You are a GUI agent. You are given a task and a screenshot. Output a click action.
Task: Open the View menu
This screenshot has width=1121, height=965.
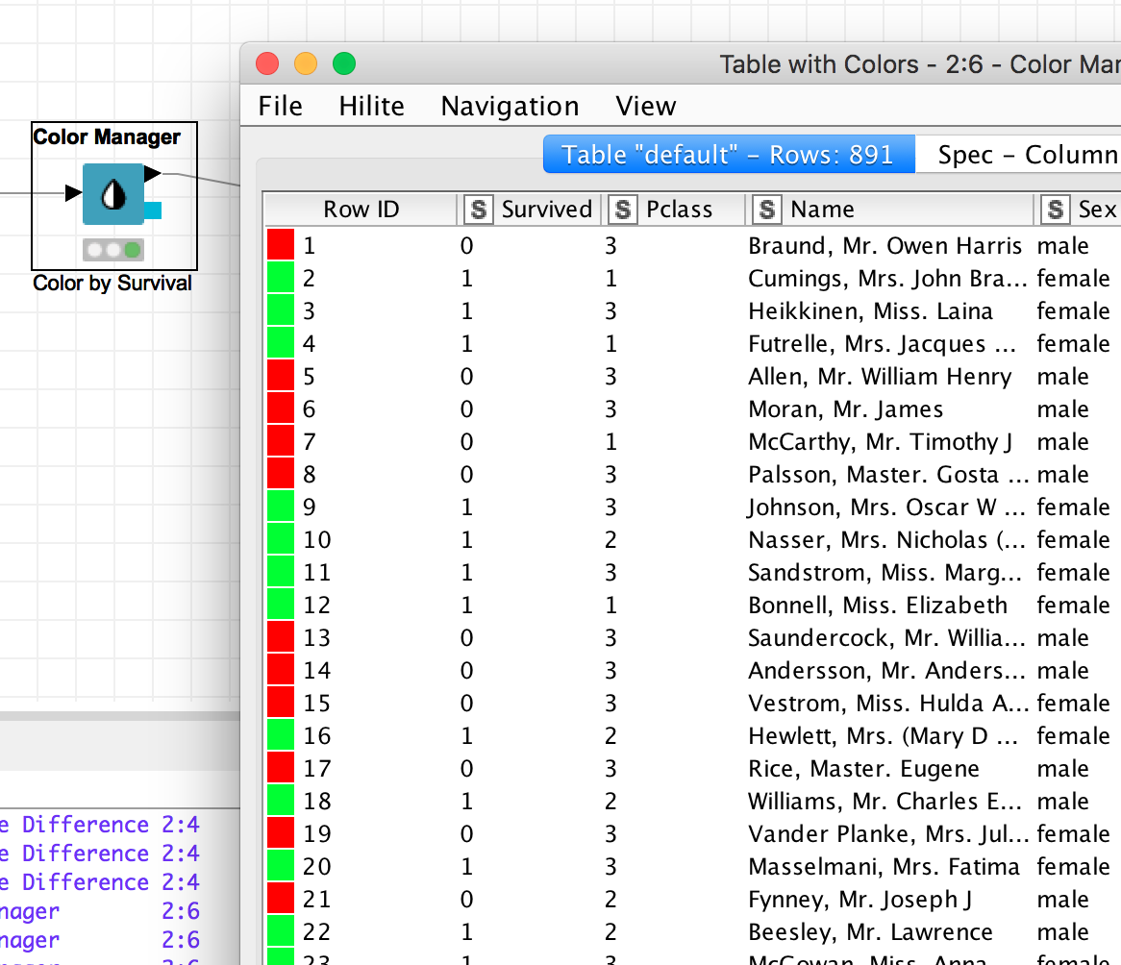coord(645,106)
